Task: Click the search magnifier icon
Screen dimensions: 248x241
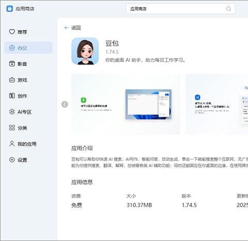Action: pos(228,9)
